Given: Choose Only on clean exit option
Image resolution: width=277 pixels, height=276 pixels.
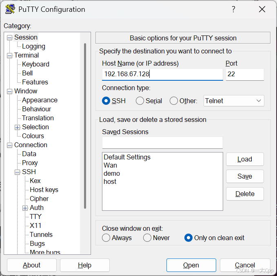Looking at the screenshot, I should point(188,238).
